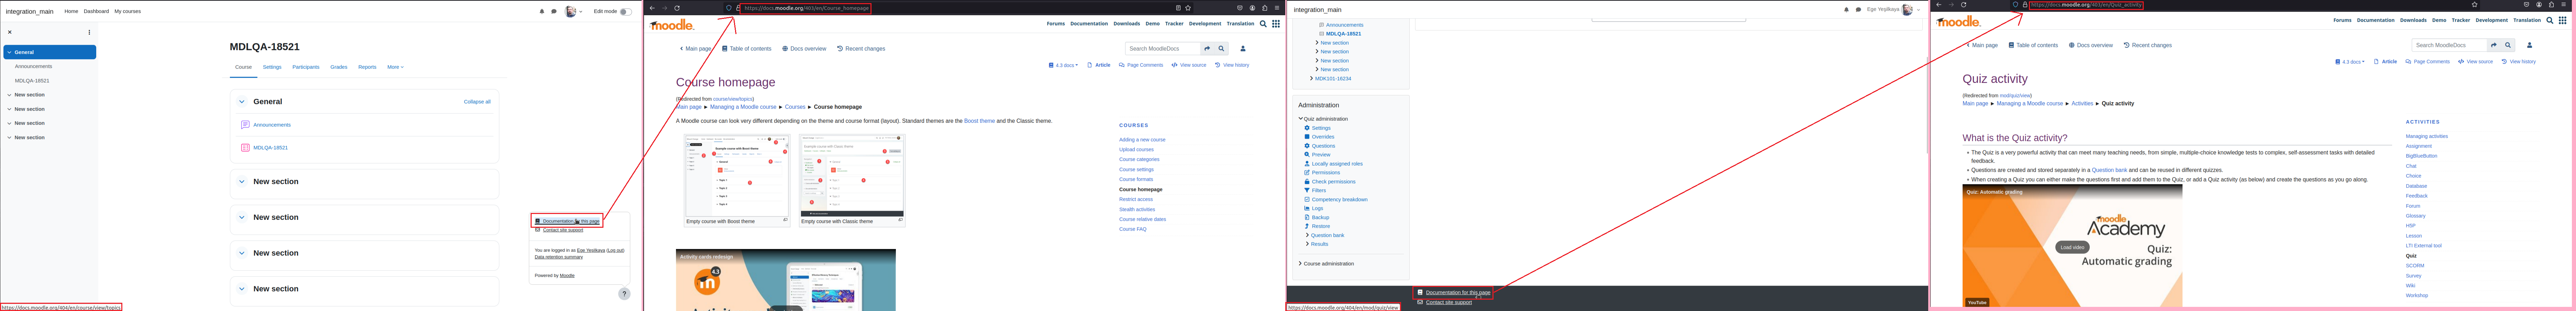
Task: Expand Question bank in Quiz administration
Action: [1307, 235]
